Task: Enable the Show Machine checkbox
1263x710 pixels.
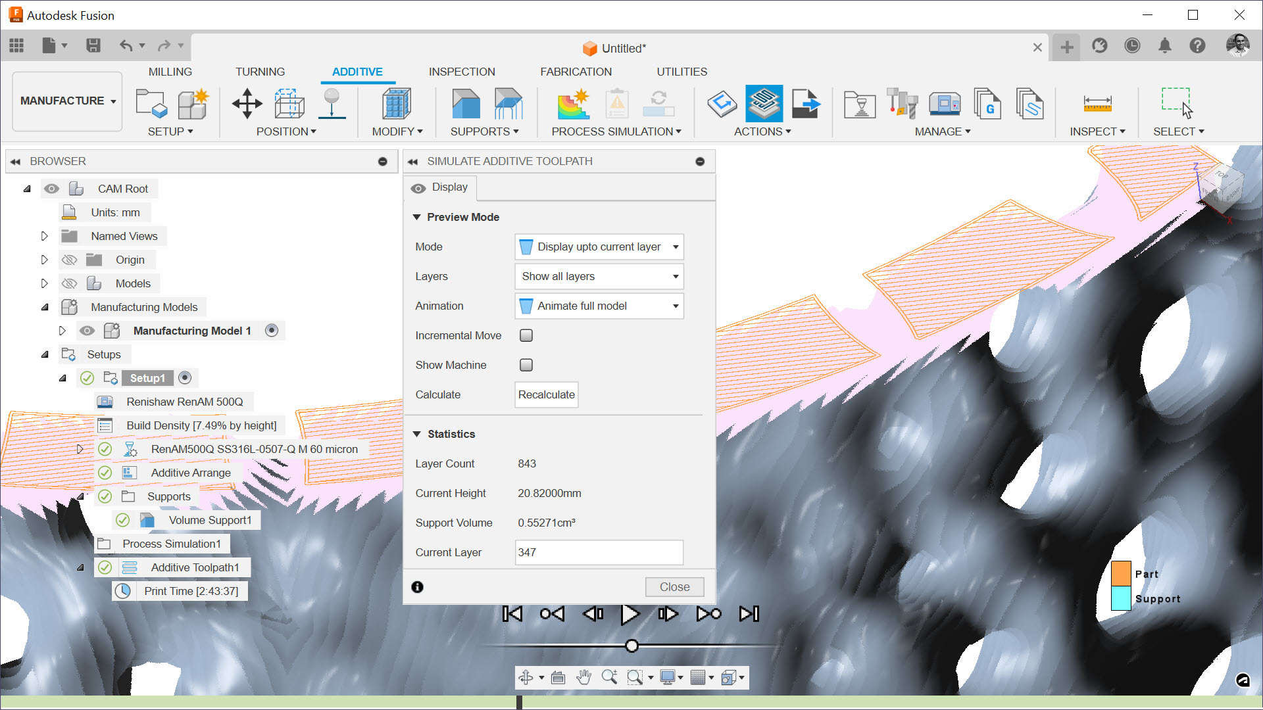Action: [x=526, y=365]
